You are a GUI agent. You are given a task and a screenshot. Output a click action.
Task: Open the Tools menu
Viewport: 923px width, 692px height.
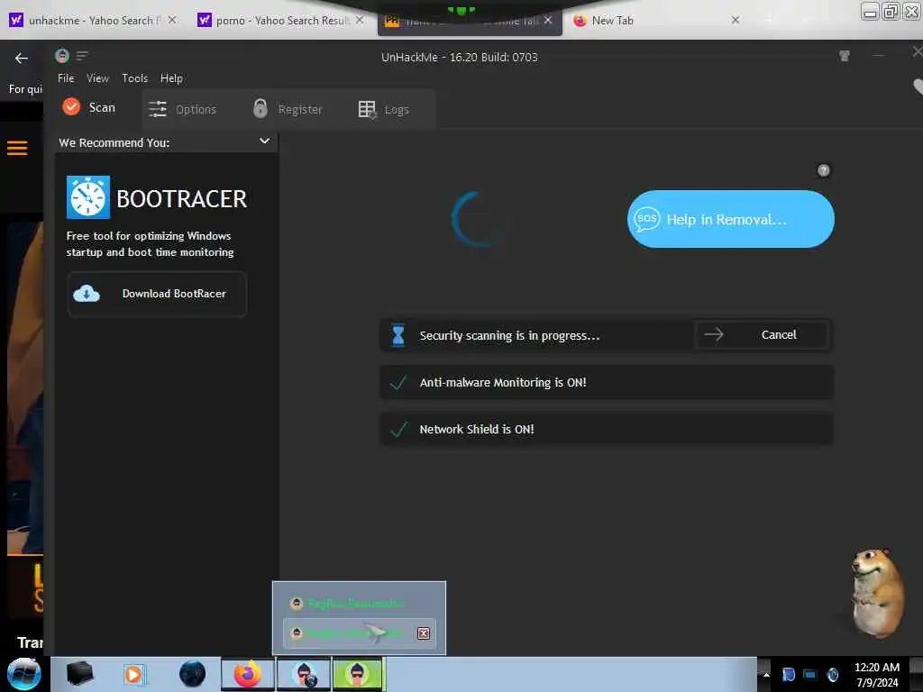tap(135, 78)
